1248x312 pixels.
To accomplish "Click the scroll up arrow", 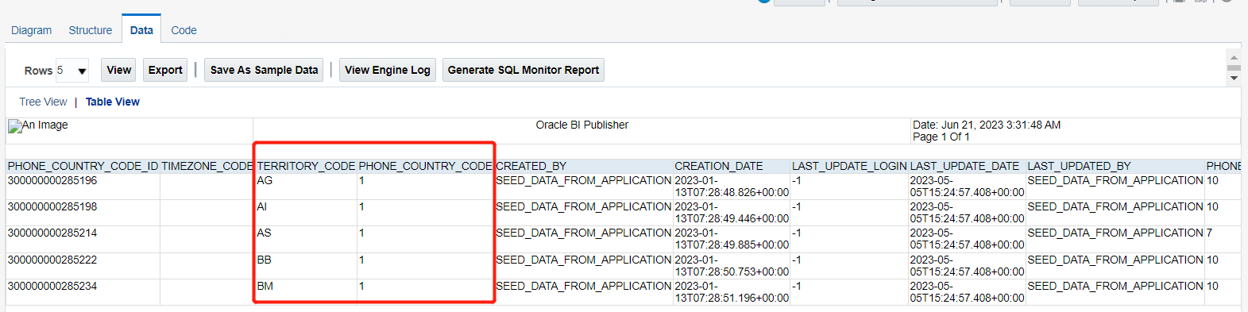I will click(x=1234, y=58).
